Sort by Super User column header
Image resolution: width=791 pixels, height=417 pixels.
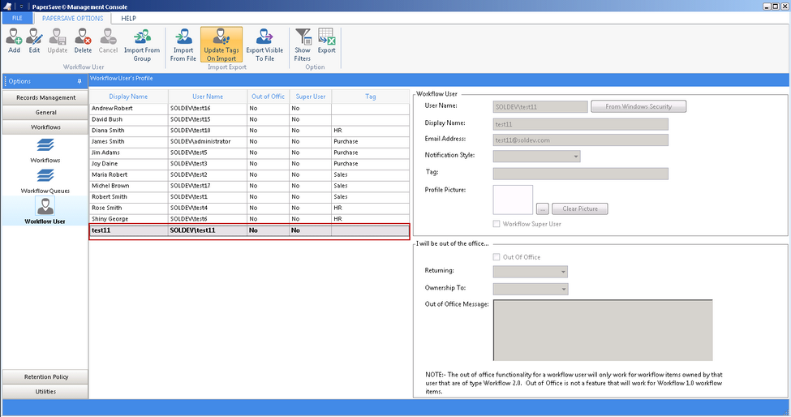(x=310, y=97)
